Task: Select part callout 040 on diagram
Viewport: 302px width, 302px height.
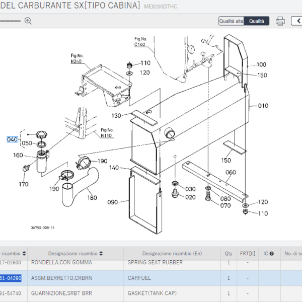Action: [12, 139]
